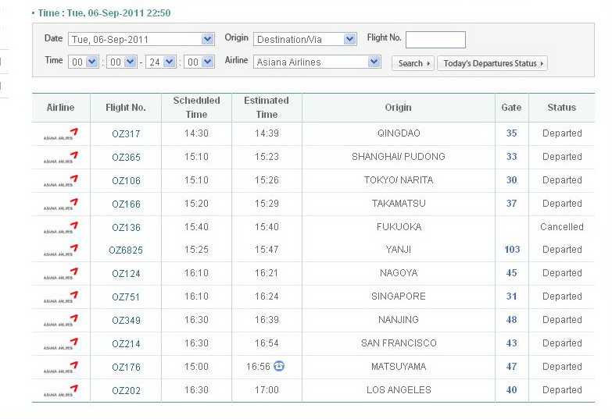Click gate 48 for Nanjing flight
This screenshot has width=612, height=419.
[512, 319]
